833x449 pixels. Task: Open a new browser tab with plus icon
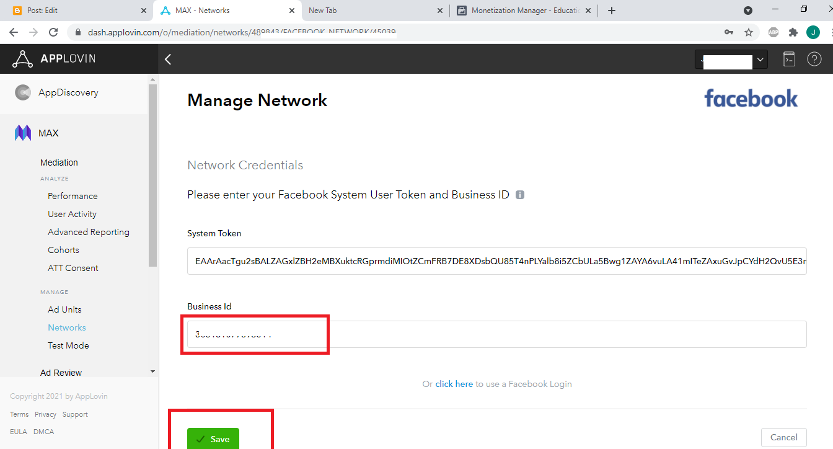[x=612, y=11]
